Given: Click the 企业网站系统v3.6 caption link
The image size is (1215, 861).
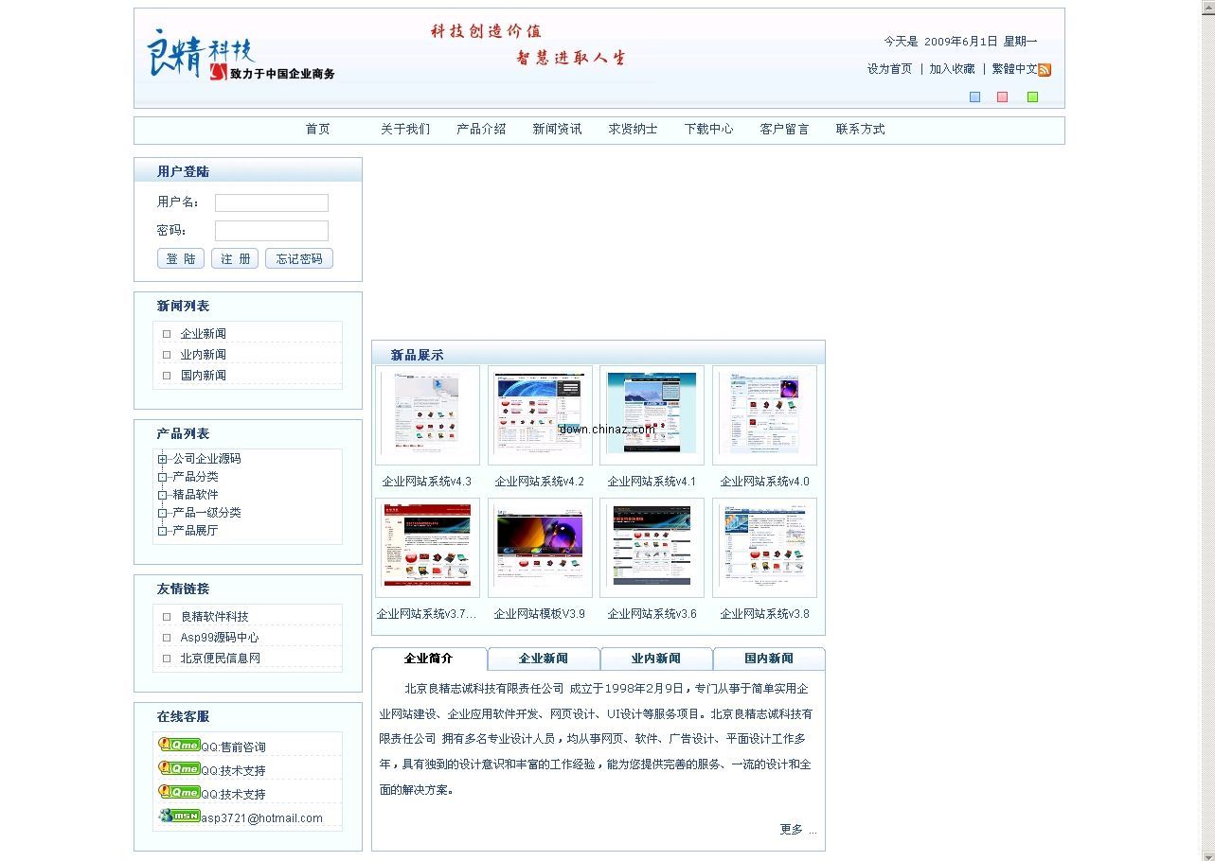Looking at the screenshot, I should (652, 614).
